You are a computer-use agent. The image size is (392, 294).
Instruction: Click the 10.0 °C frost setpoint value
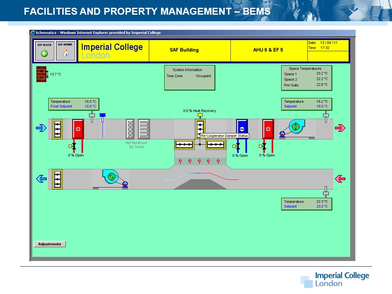pos(90,106)
